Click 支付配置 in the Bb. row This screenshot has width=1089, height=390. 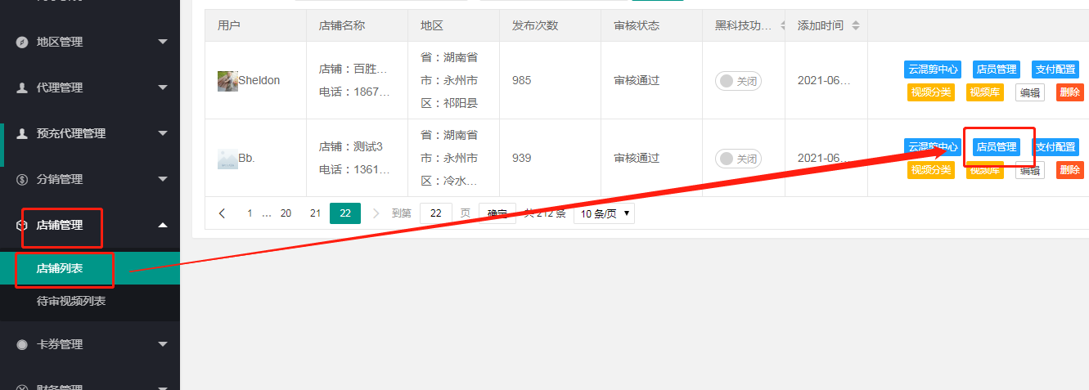click(x=1055, y=147)
